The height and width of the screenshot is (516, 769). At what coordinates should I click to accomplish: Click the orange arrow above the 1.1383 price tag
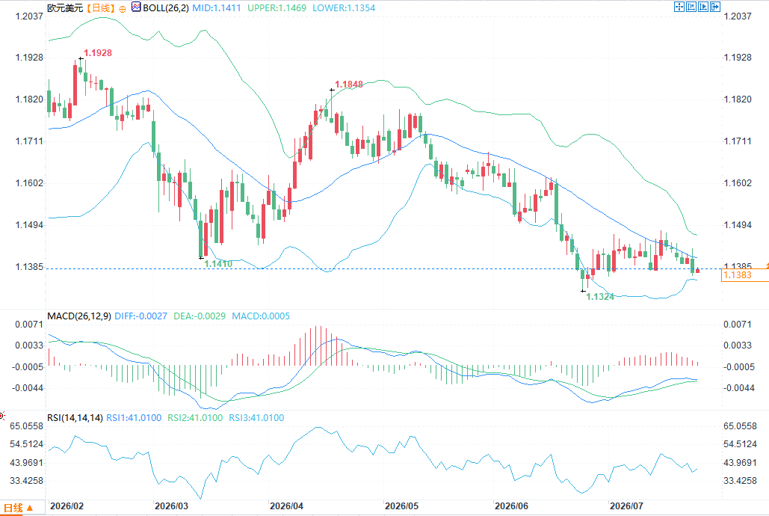pos(767,265)
